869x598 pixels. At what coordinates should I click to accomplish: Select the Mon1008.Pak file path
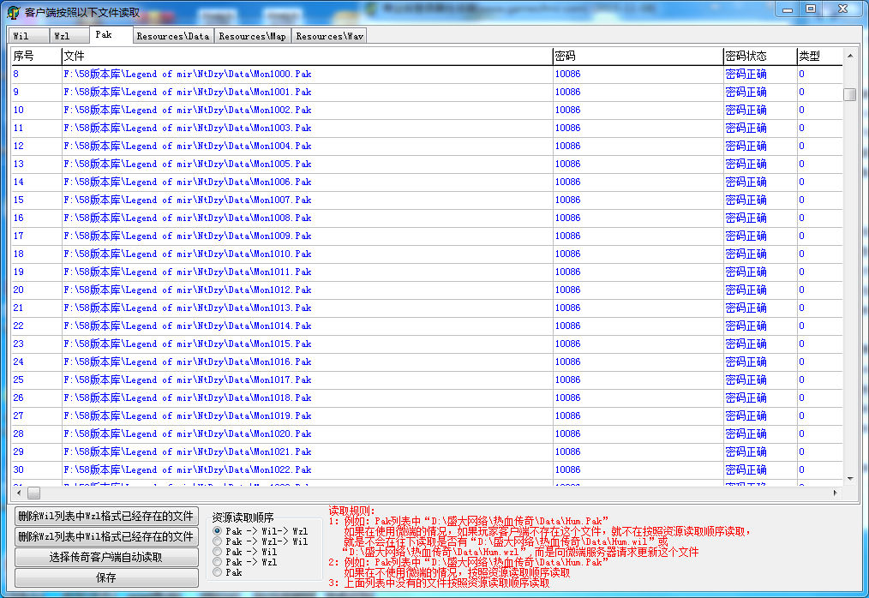pyautogui.click(x=188, y=218)
